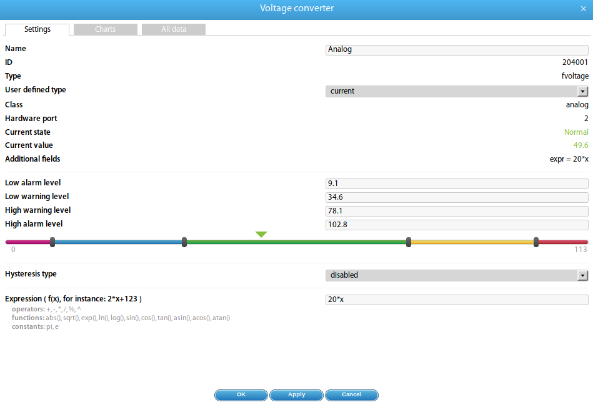Select the 'current' user defined type combo box
The height and width of the screenshot is (410, 593).
coord(457,91)
